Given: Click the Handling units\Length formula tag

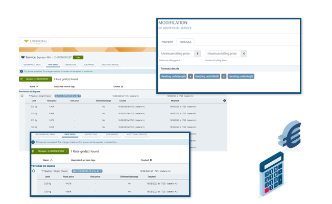Looking at the screenshot, I should pyautogui.click(x=173, y=76).
